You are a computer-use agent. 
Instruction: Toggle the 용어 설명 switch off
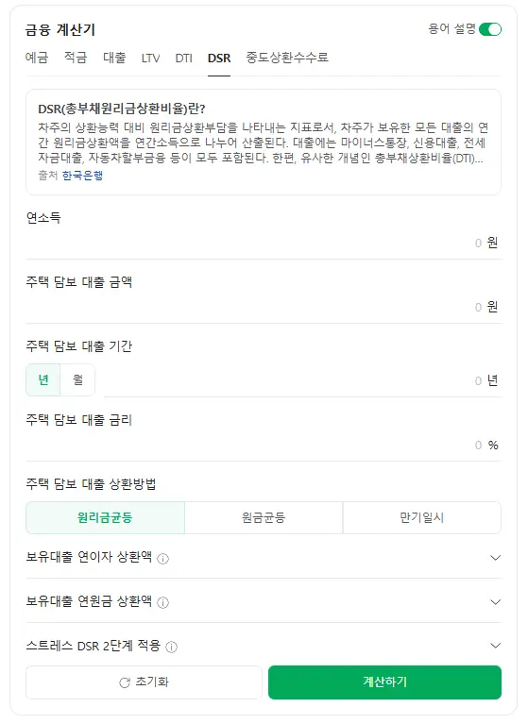pyautogui.click(x=490, y=29)
